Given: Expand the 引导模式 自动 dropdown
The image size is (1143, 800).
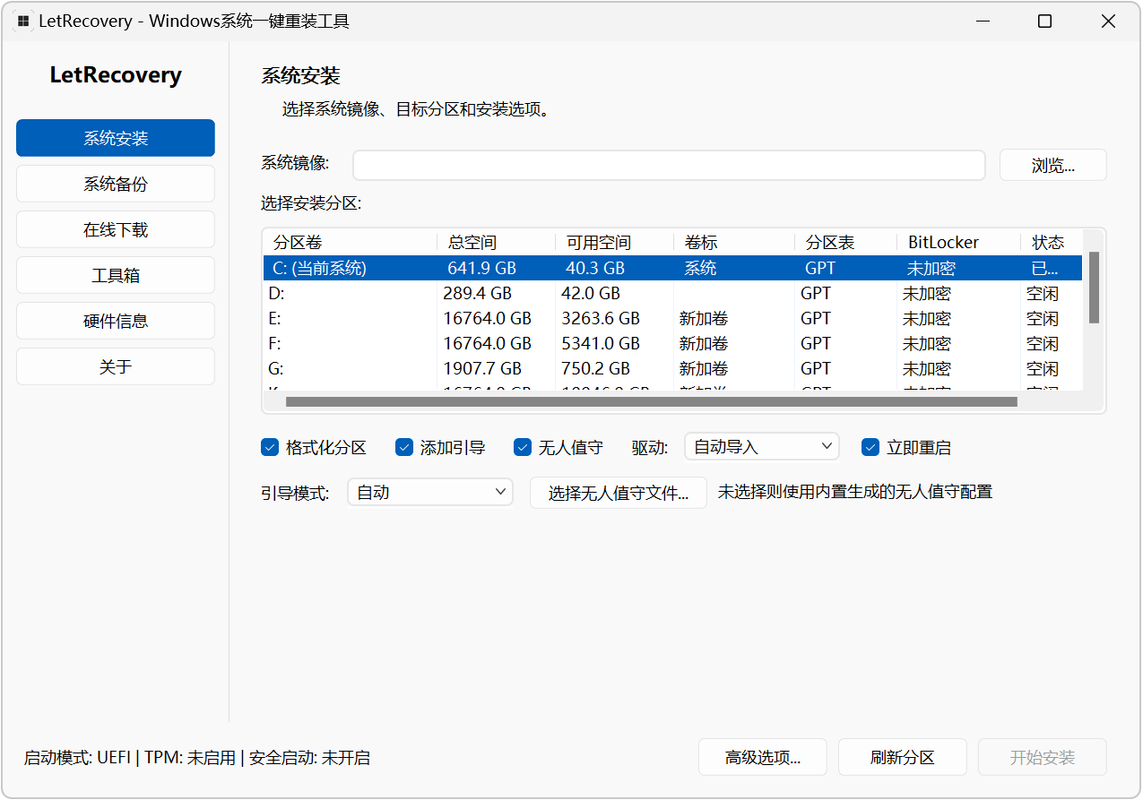Looking at the screenshot, I should (430, 492).
